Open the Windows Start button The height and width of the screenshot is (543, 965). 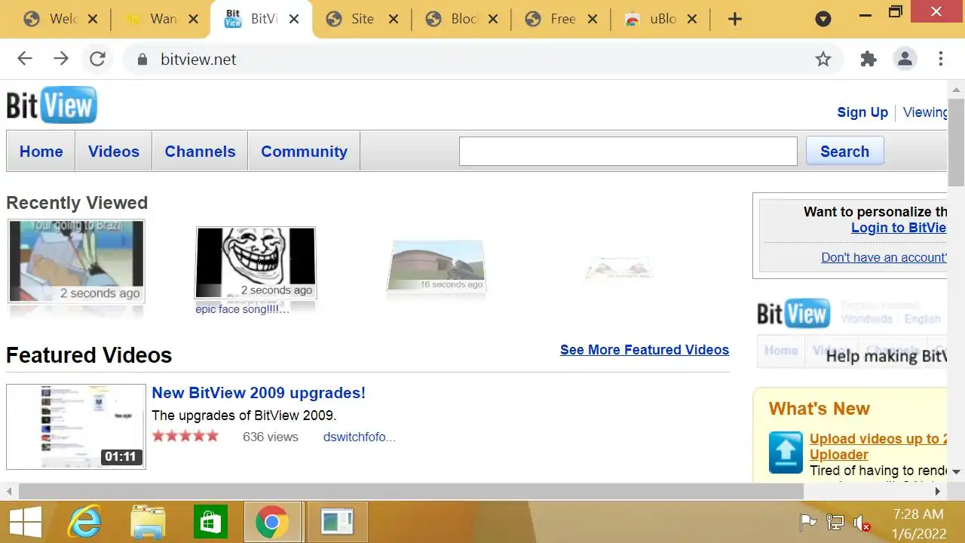[x=25, y=522]
